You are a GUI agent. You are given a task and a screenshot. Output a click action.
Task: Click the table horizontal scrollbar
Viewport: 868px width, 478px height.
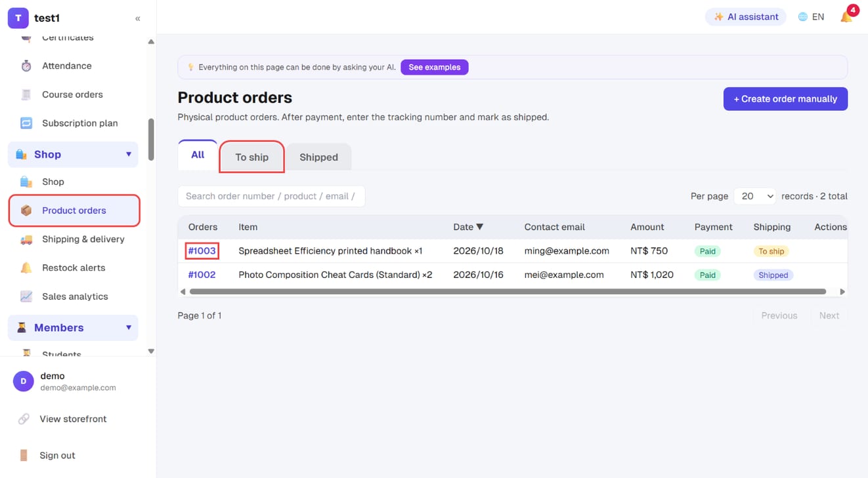point(507,291)
